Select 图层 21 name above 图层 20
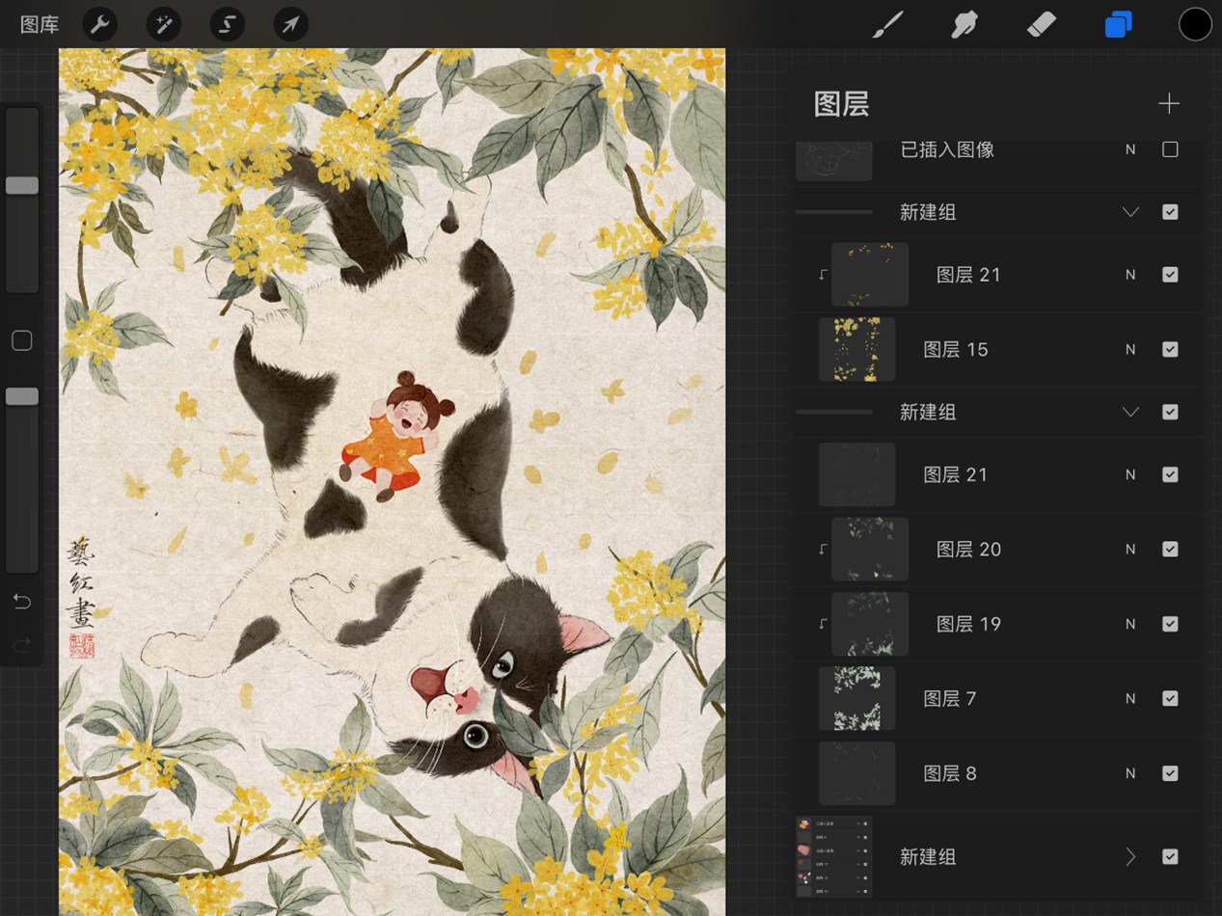This screenshot has height=916, width=1222. click(x=955, y=474)
